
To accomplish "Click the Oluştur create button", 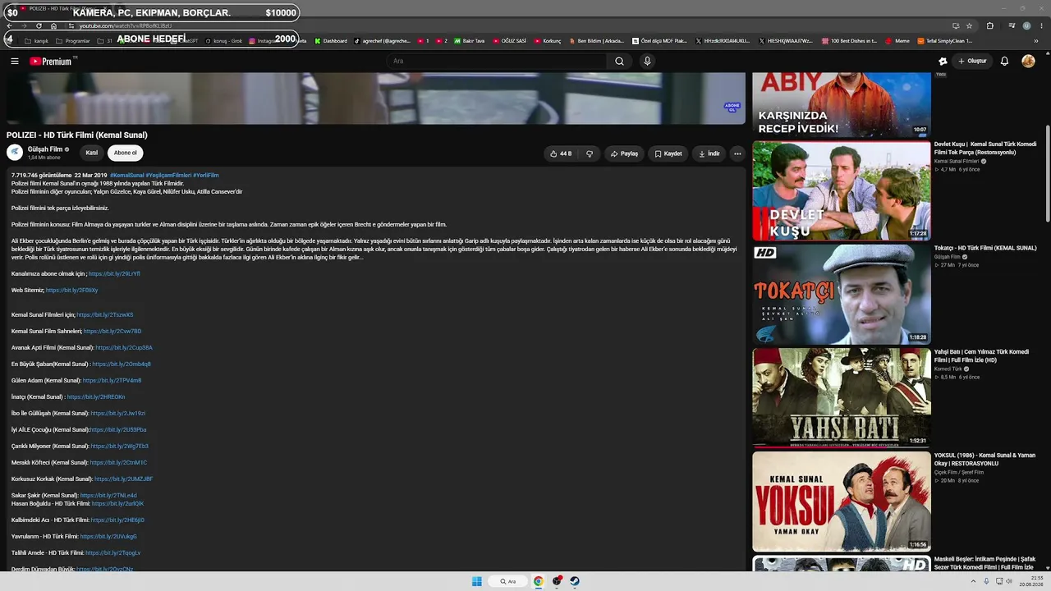I will pos(972,61).
